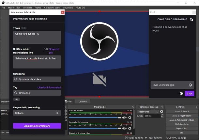Select Scena 2 in scenes list
This screenshot has height=140, width=199.
pyautogui.click(x=5, y=114)
